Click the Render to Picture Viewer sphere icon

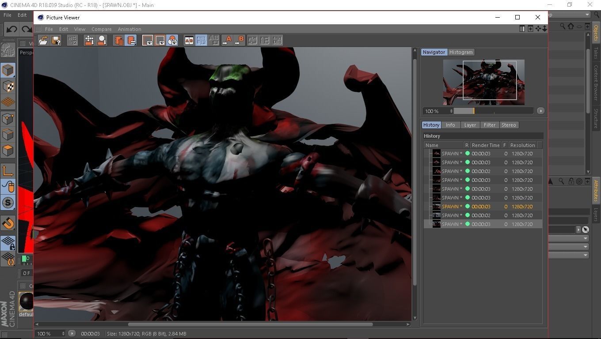click(102, 40)
